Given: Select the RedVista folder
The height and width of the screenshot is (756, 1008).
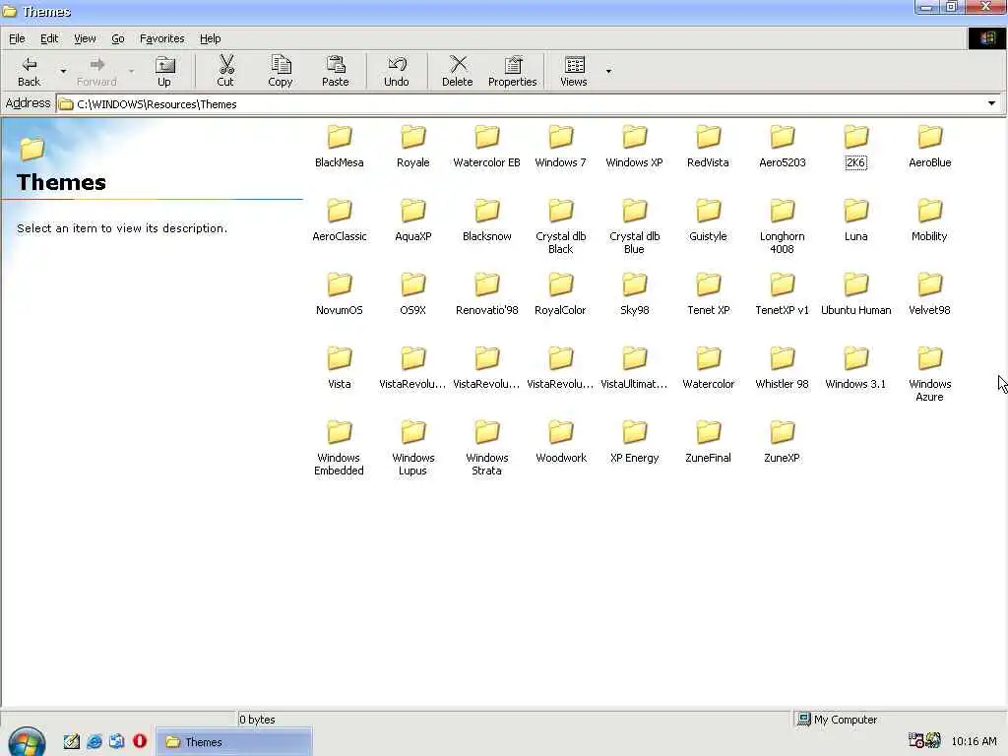Looking at the screenshot, I should point(708,148).
